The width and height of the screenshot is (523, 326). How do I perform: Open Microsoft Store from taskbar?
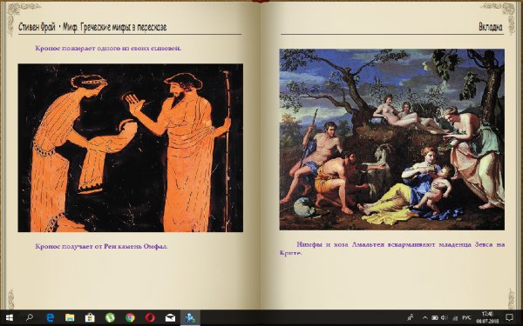pos(90,317)
